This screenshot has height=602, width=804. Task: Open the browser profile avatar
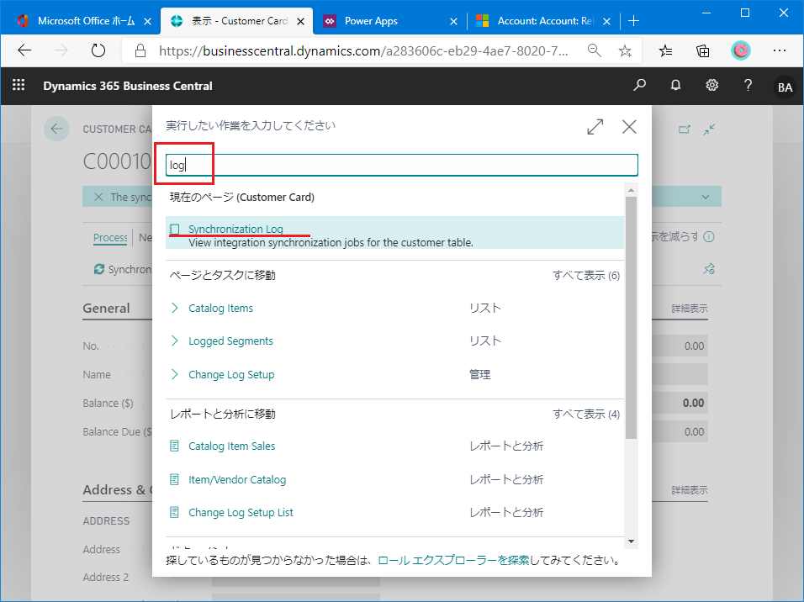(740, 50)
